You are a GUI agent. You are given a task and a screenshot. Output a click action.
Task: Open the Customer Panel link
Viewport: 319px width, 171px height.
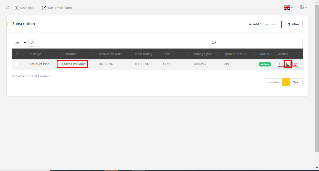pyautogui.click(x=57, y=8)
